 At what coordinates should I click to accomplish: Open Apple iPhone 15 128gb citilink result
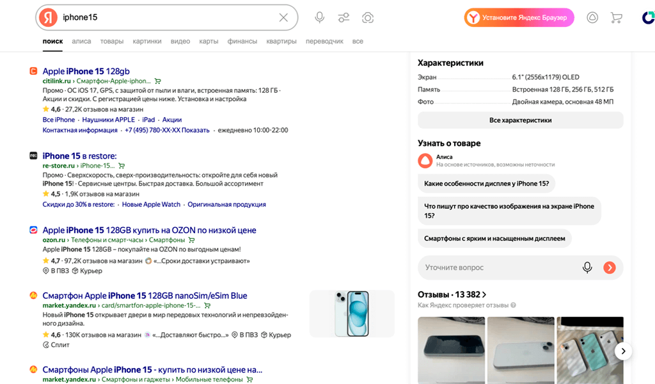86,71
